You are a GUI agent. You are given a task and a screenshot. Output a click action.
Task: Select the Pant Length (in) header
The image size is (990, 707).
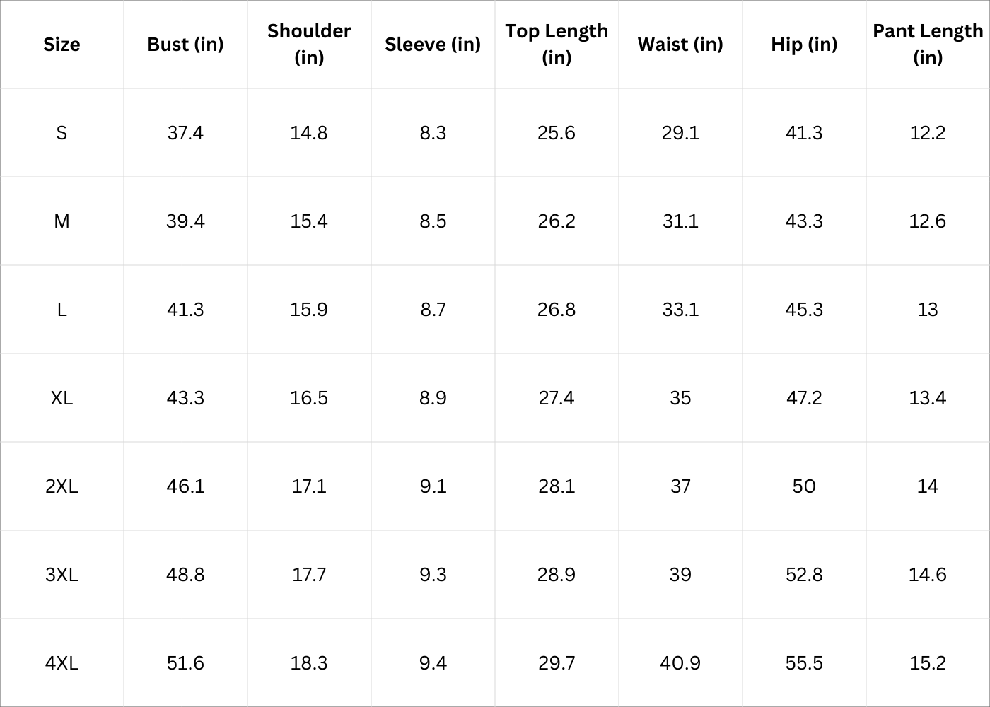tap(928, 45)
